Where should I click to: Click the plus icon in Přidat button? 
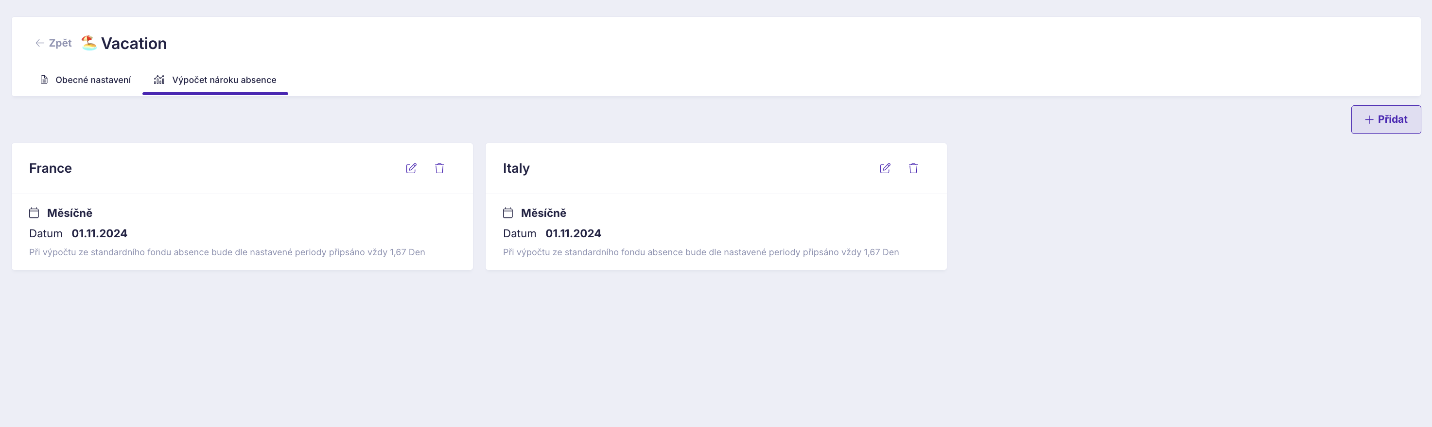pos(1369,119)
